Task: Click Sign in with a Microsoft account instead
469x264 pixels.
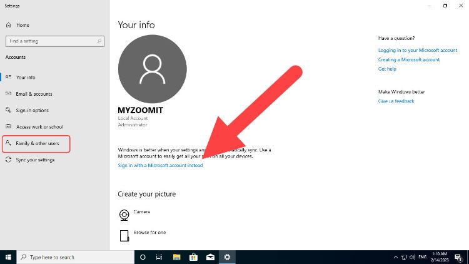Action: (x=160, y=165)
